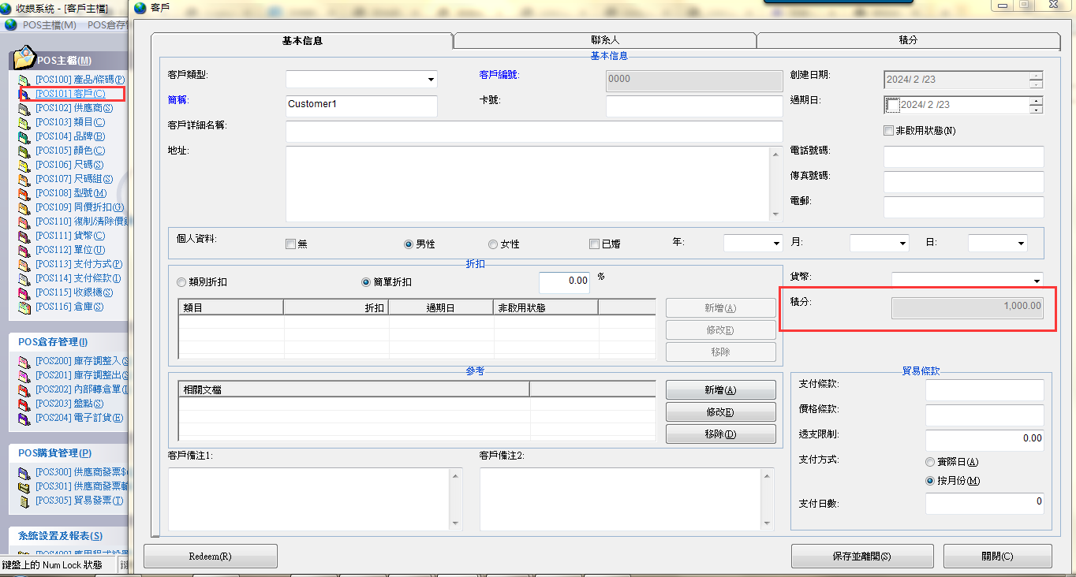Viewport: 1076px width, 577px height.
Task: Click the [POS200] 庫存調整入 icon
Action: coord(24,361)
